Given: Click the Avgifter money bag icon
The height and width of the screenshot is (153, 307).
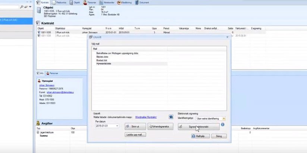Looking at the screenshot, I should 38,123.
